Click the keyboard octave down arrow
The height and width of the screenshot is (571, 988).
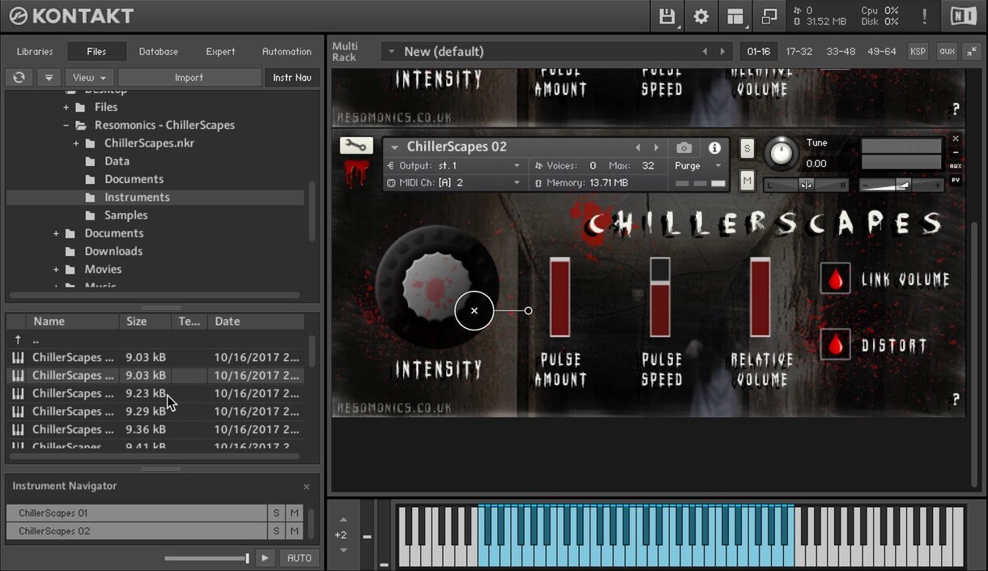pyautogui.click(x=343, y=551)
